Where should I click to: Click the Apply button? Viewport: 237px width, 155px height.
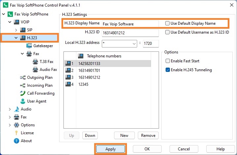110,149
